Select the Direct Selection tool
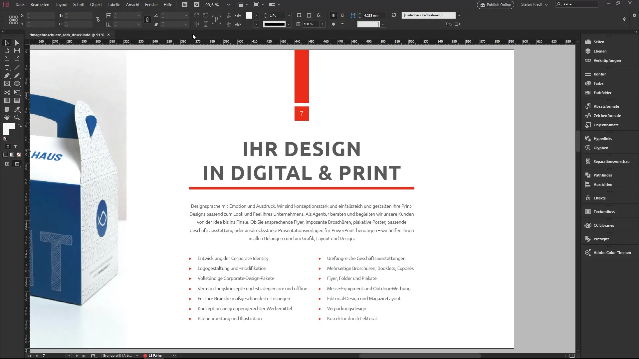The height and width of the screenshot is (359, 639). pos(17,43)
